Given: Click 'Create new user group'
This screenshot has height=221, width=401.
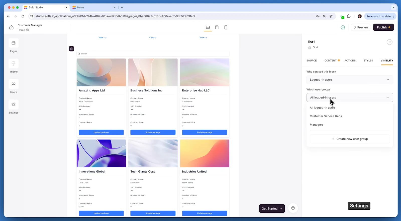Looking at the screenshot, I should 350,139.
